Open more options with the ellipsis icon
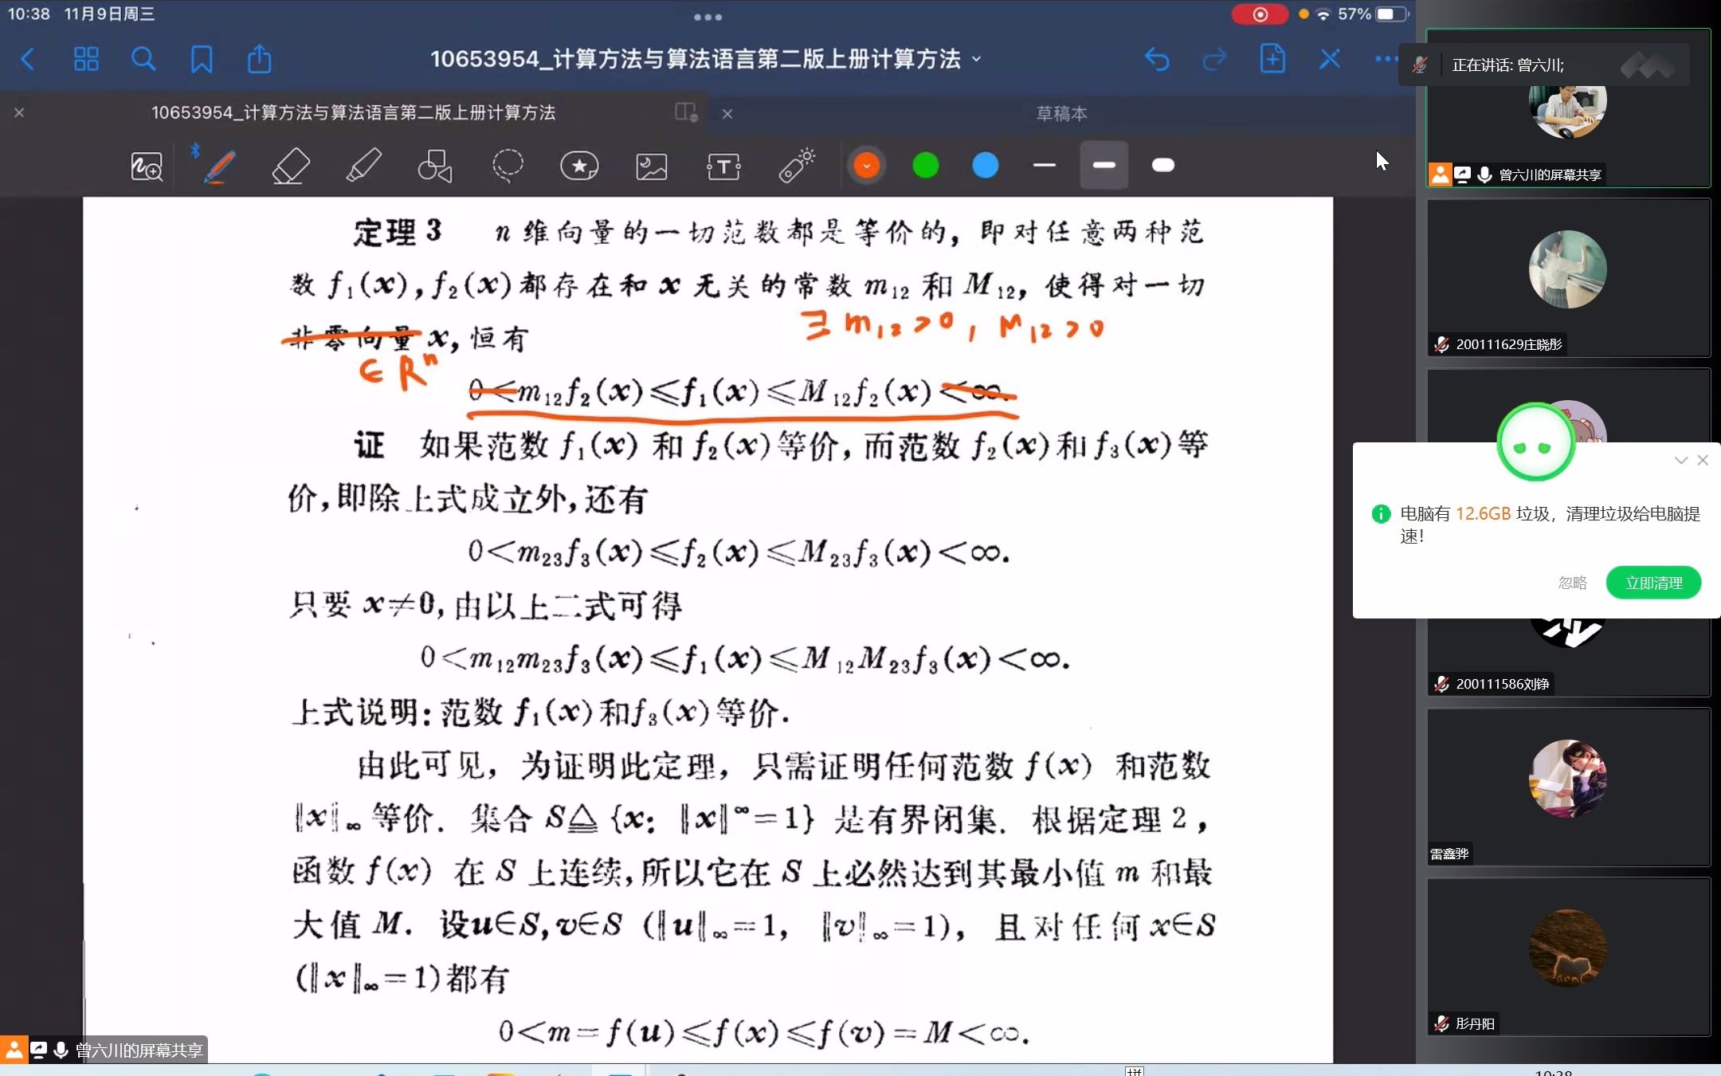 (x=1384, y=59)
